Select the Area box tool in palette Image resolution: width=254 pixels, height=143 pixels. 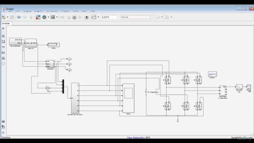(3, 64)
